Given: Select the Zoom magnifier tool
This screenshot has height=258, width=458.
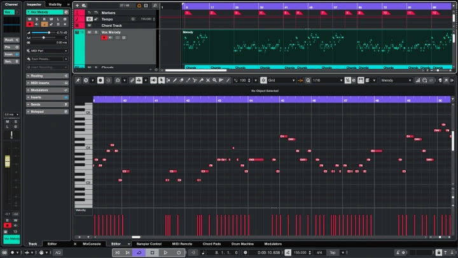Looking at the screenshot, I should [215, 80].
